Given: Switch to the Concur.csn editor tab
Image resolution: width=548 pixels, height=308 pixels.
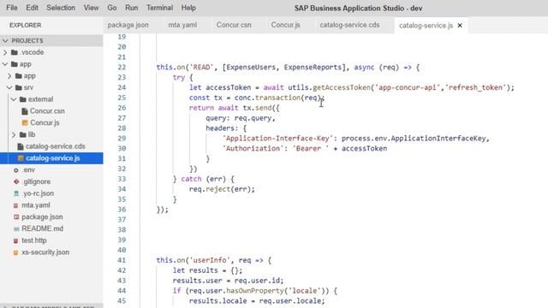Looking at the screenshot, I should [234, 25].
